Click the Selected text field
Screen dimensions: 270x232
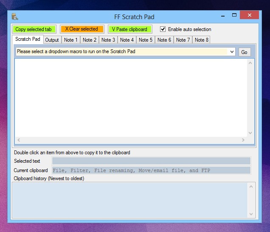[x=151, y=161]
